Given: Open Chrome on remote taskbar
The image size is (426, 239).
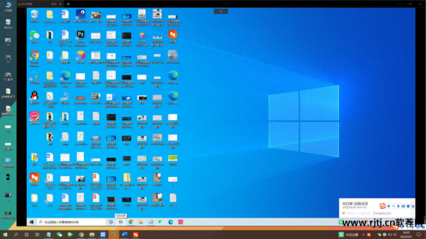Looking at the screenshot, I should 131,222.
